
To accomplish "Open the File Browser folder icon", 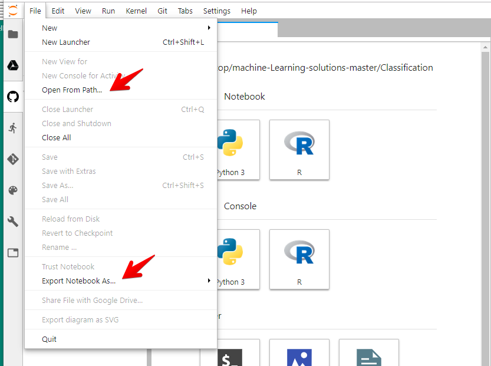I will (13, 34).
